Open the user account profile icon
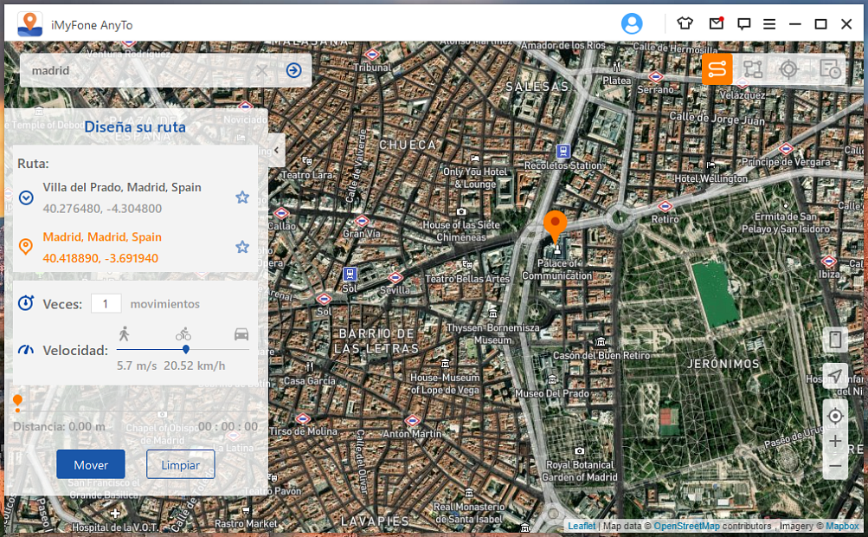 (632, 24)
